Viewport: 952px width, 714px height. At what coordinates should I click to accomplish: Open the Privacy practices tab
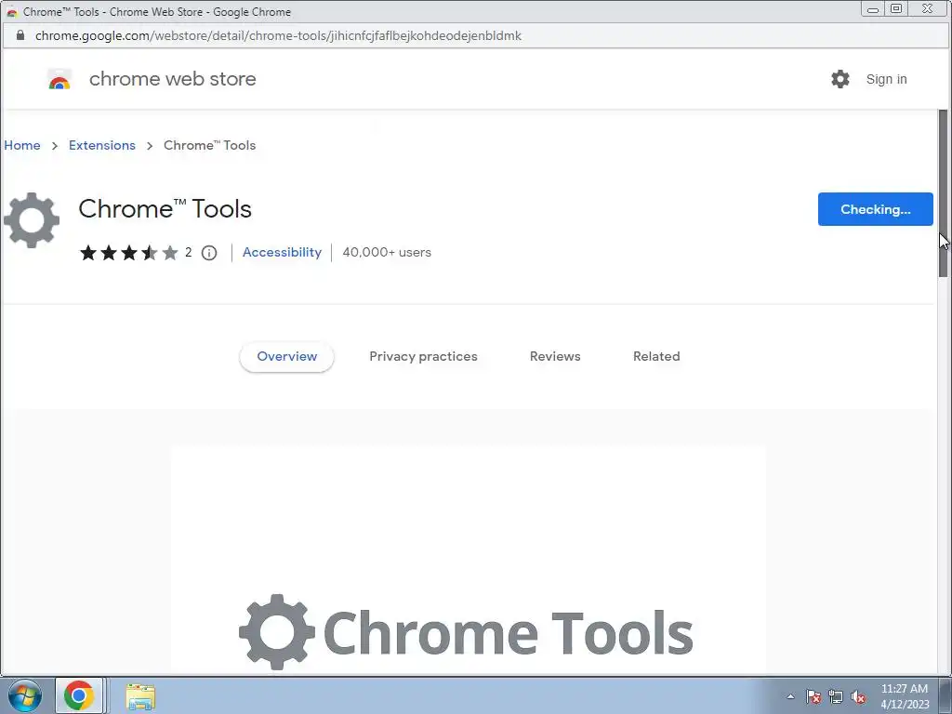423,356
